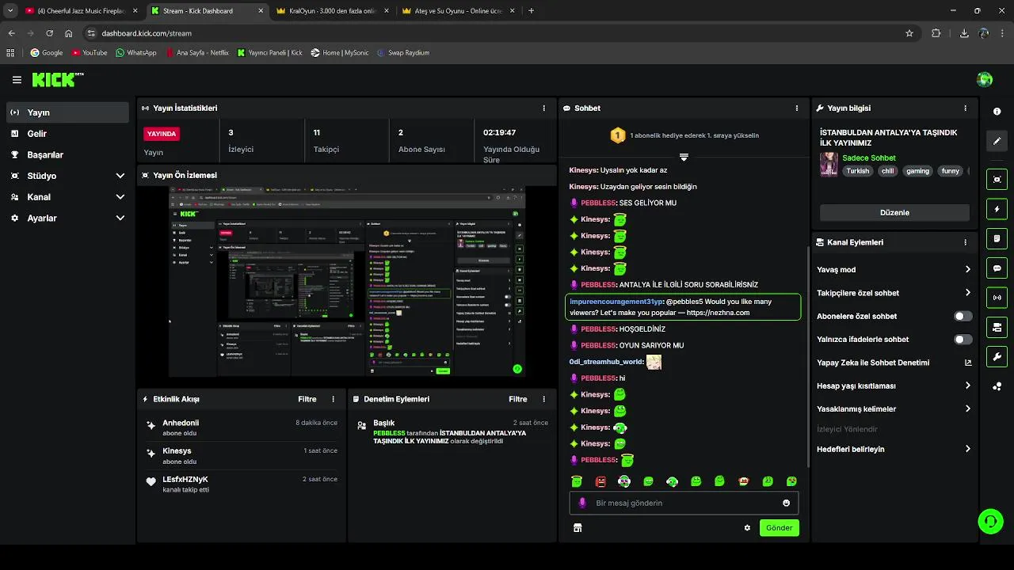Open the Yayıncı Paneli | Kick bookmark
1014x570 pixels.
[270, 52]
